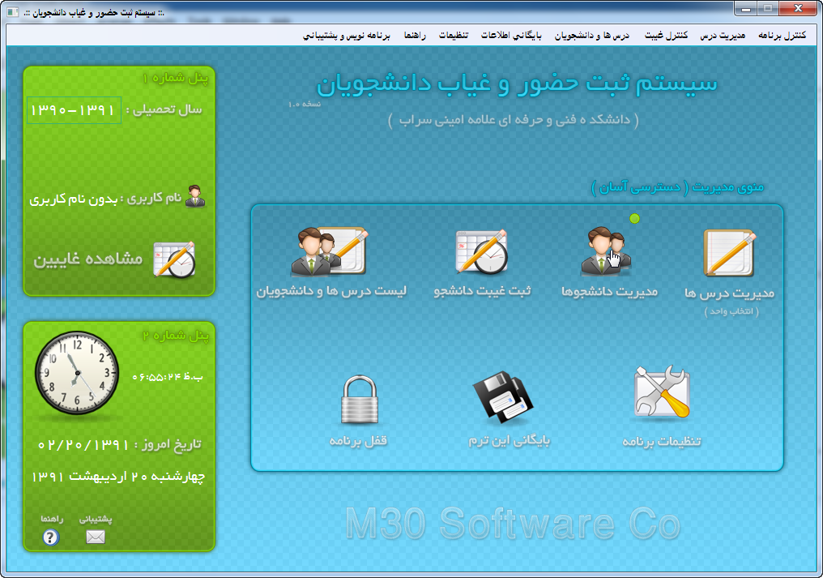Viewport: 823px width, 578px height.
Task: Click the analog clock in panel 2
Action: tap(76, 373)
